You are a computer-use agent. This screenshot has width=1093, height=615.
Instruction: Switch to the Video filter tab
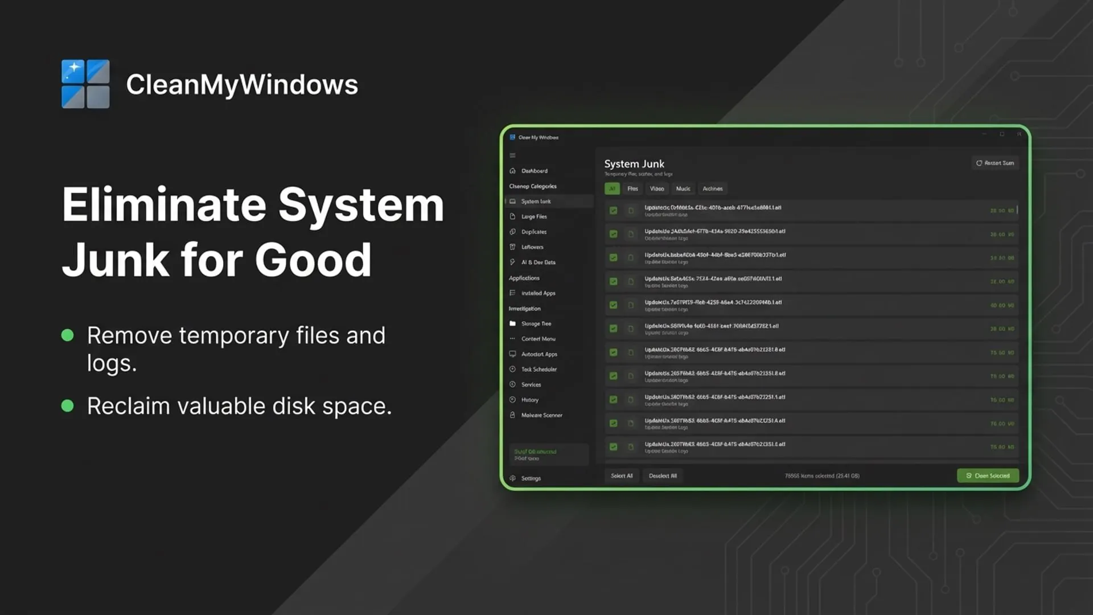[x=657, y=188]
